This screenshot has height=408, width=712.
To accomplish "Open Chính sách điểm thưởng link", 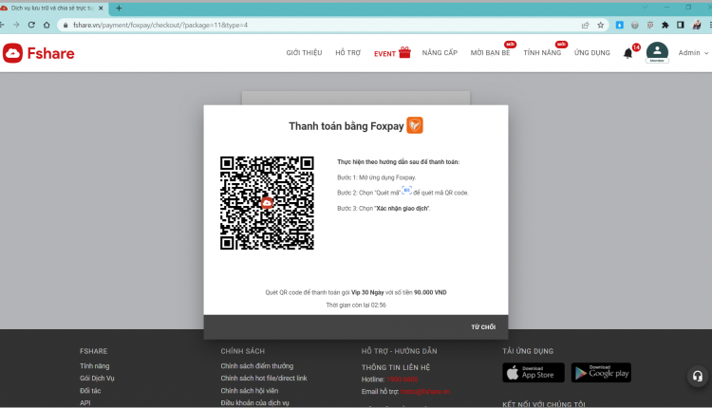I will (x=257, y=366).
